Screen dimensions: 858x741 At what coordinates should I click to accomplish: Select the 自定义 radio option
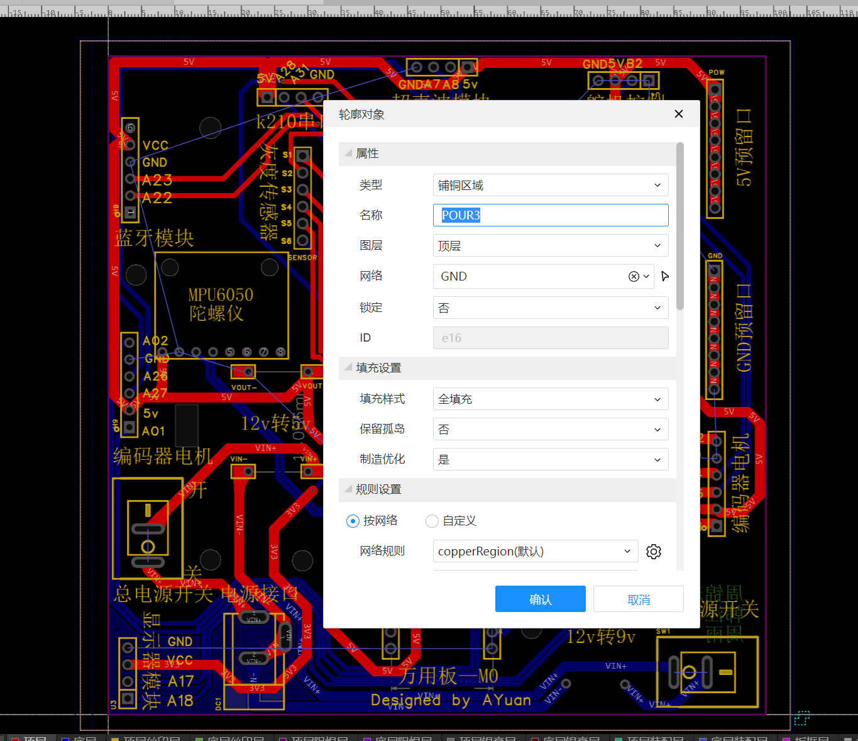432,521
